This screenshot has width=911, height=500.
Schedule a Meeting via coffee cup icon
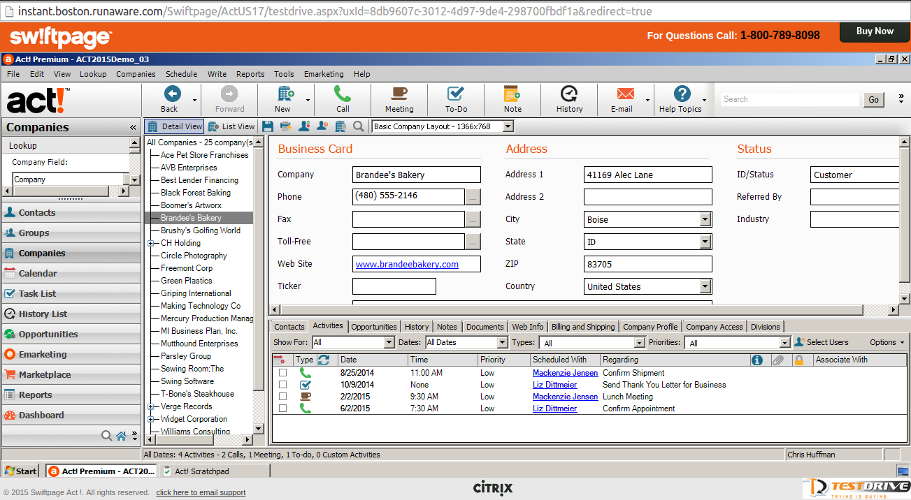point(399,94)
